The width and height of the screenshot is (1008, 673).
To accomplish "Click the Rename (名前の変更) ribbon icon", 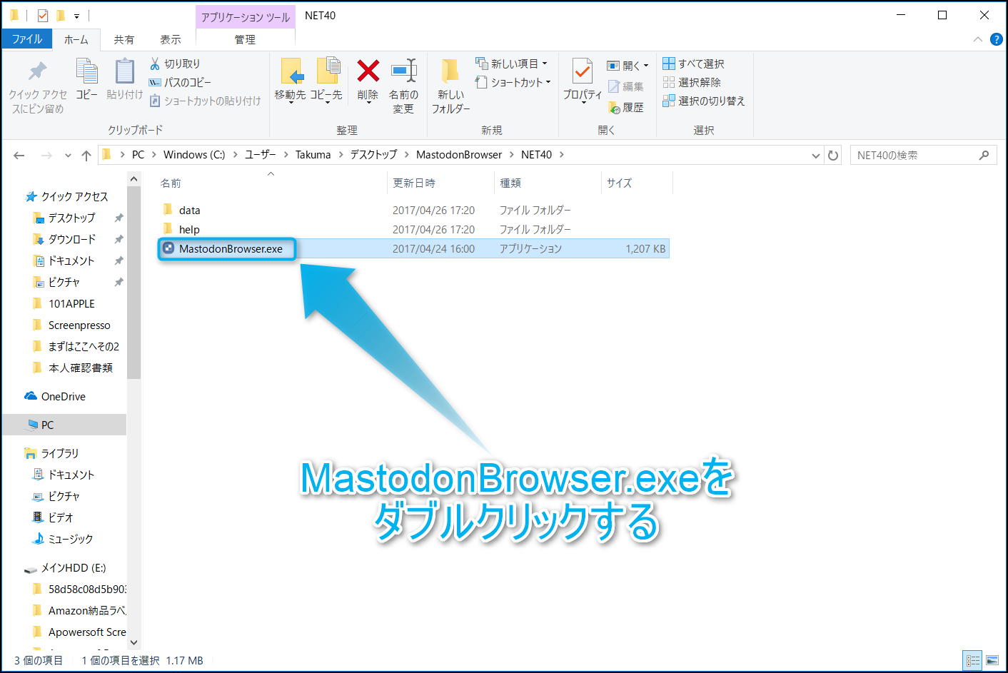I will pyautogui.click(x=403, y=72).
